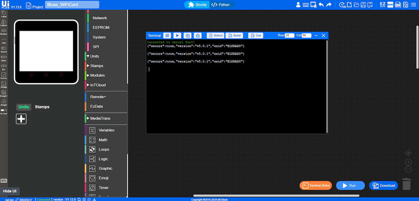
Task: Undo the last action
Action: 321,5
